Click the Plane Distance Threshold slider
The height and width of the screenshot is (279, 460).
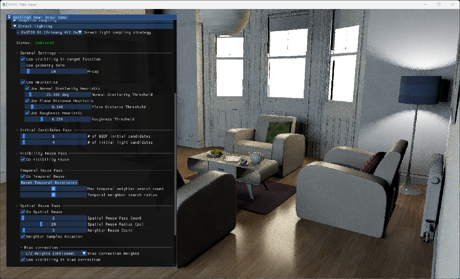click(x=58, y=107)
